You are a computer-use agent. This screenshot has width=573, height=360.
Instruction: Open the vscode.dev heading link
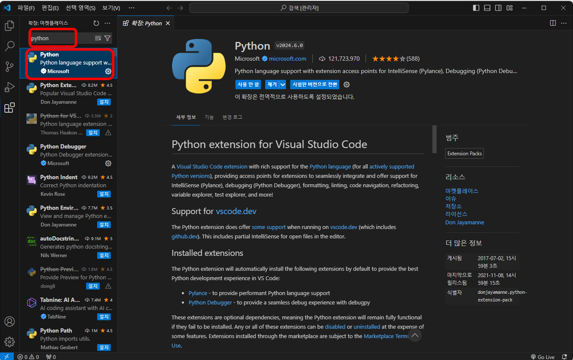[236, 211]
